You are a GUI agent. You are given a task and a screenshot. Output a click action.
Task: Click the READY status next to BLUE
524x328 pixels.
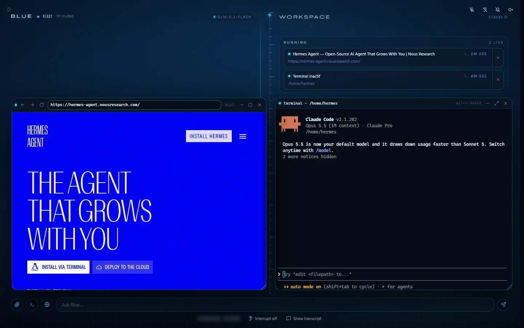click(48, 16)
